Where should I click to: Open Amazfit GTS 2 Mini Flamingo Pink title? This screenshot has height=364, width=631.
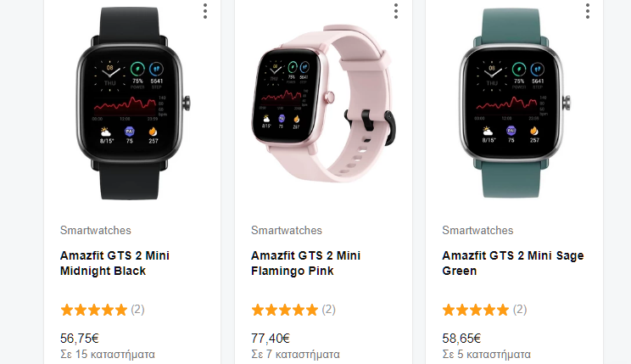coord(305,263)
